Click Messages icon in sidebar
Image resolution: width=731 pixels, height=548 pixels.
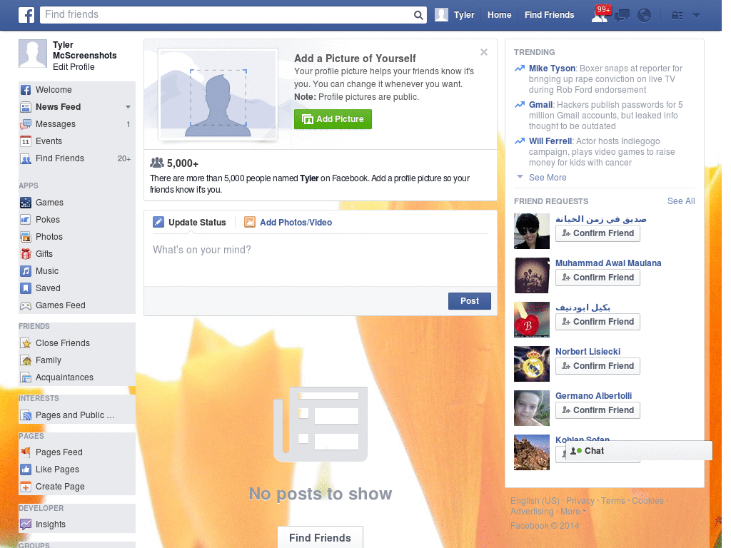click(x=26, y=124)
